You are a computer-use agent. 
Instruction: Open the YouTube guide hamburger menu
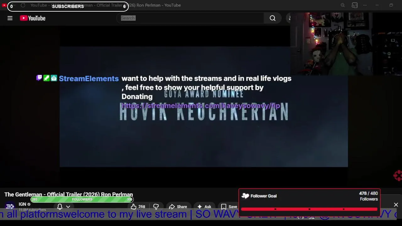click(10, 18)
